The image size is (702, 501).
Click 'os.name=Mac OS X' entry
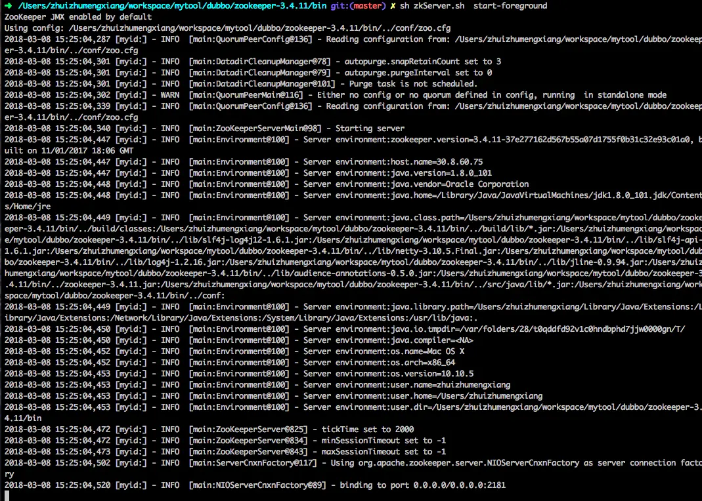point(427,351)
